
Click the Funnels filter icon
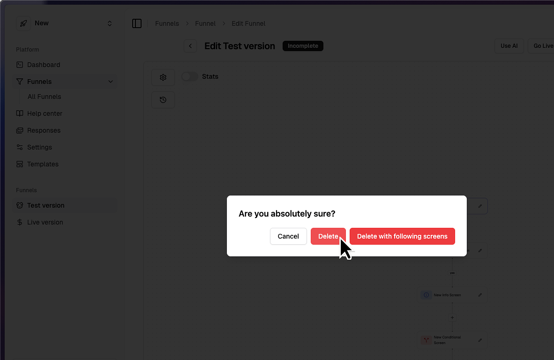[x=20, y=82]
